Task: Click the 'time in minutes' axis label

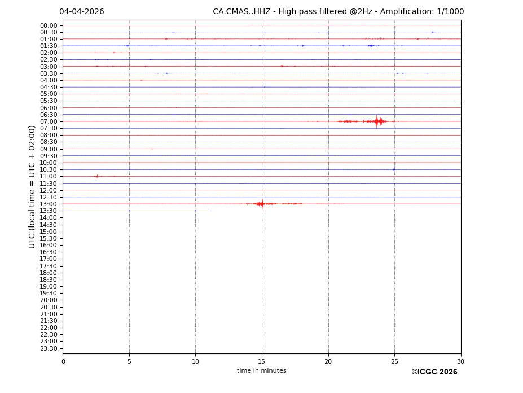Action: [261, 371]
